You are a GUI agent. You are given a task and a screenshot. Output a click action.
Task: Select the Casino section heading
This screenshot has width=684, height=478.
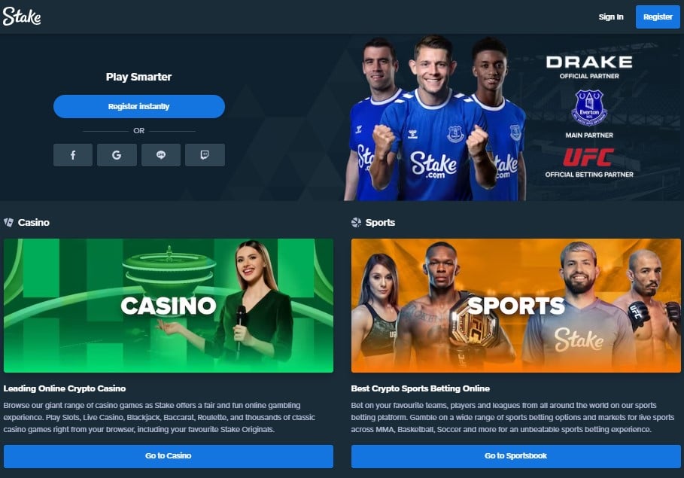pyautogui.click(x=34, y=222)
